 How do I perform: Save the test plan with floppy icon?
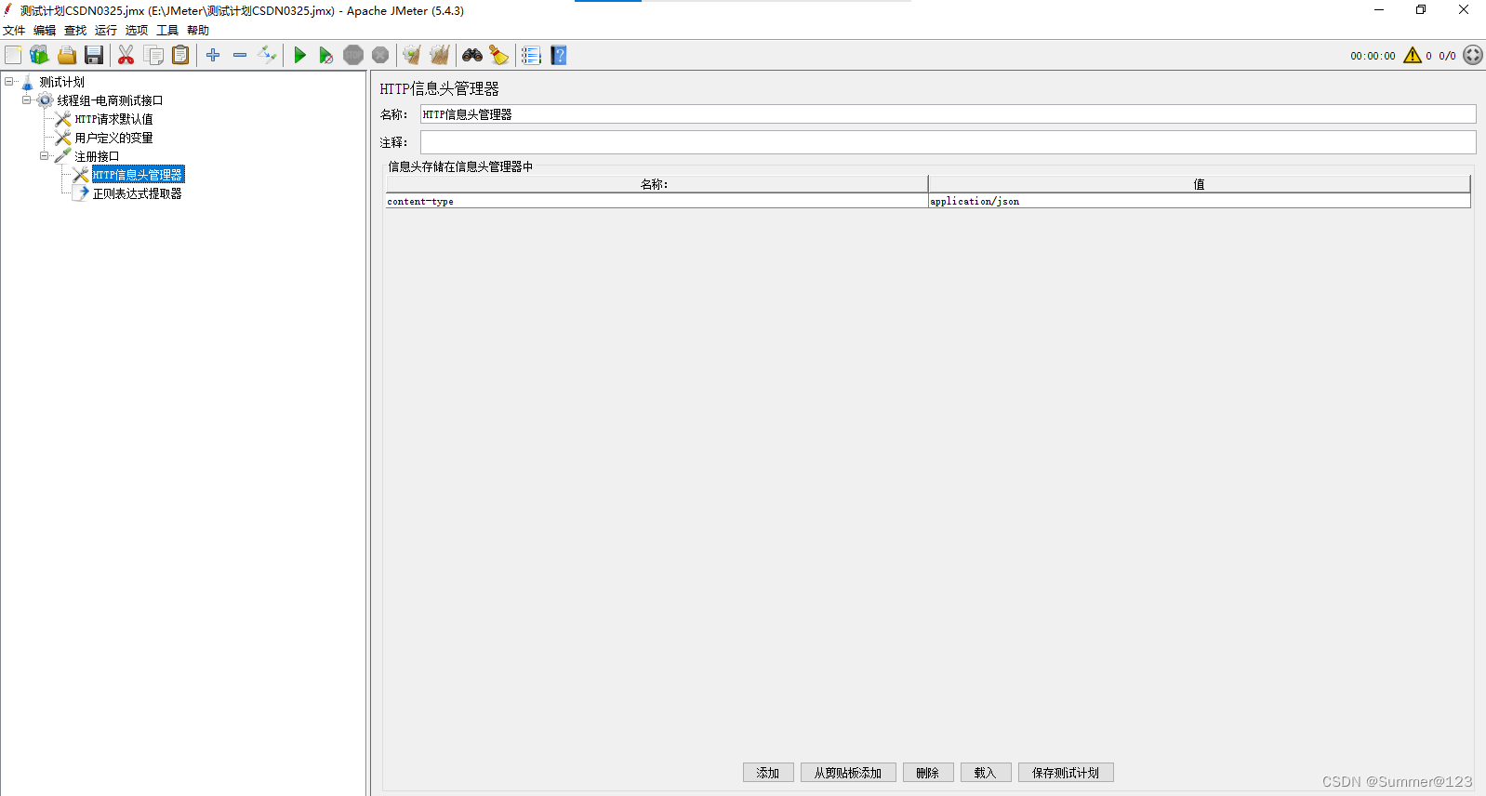coord(94,56)
